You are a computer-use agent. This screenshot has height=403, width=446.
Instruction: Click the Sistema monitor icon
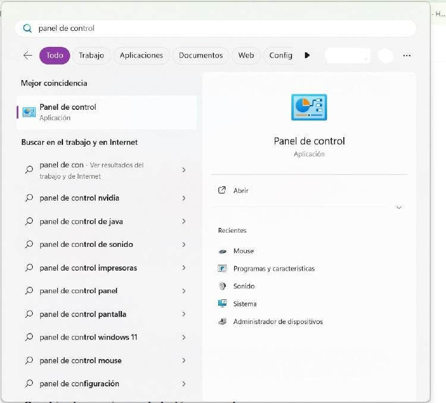click(x=222, y=304)
